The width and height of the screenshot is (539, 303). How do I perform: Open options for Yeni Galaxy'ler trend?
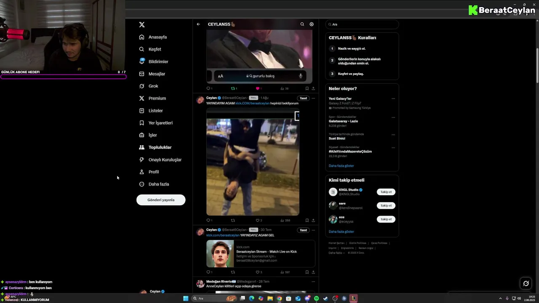[393, 99]
